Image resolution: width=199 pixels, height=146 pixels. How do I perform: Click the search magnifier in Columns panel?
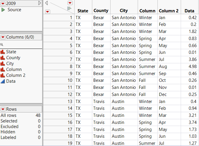(x=2, y=45)
